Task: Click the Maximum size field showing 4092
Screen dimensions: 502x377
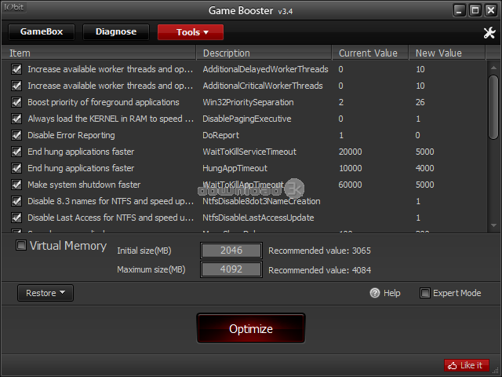Action: click(231, 269)
